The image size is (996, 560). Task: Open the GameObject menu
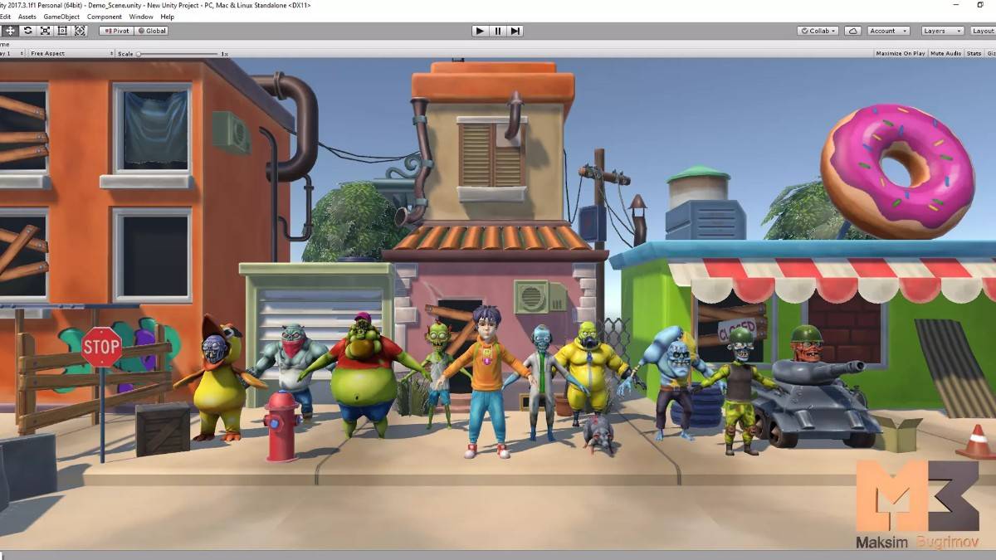[x=61, y=17]
